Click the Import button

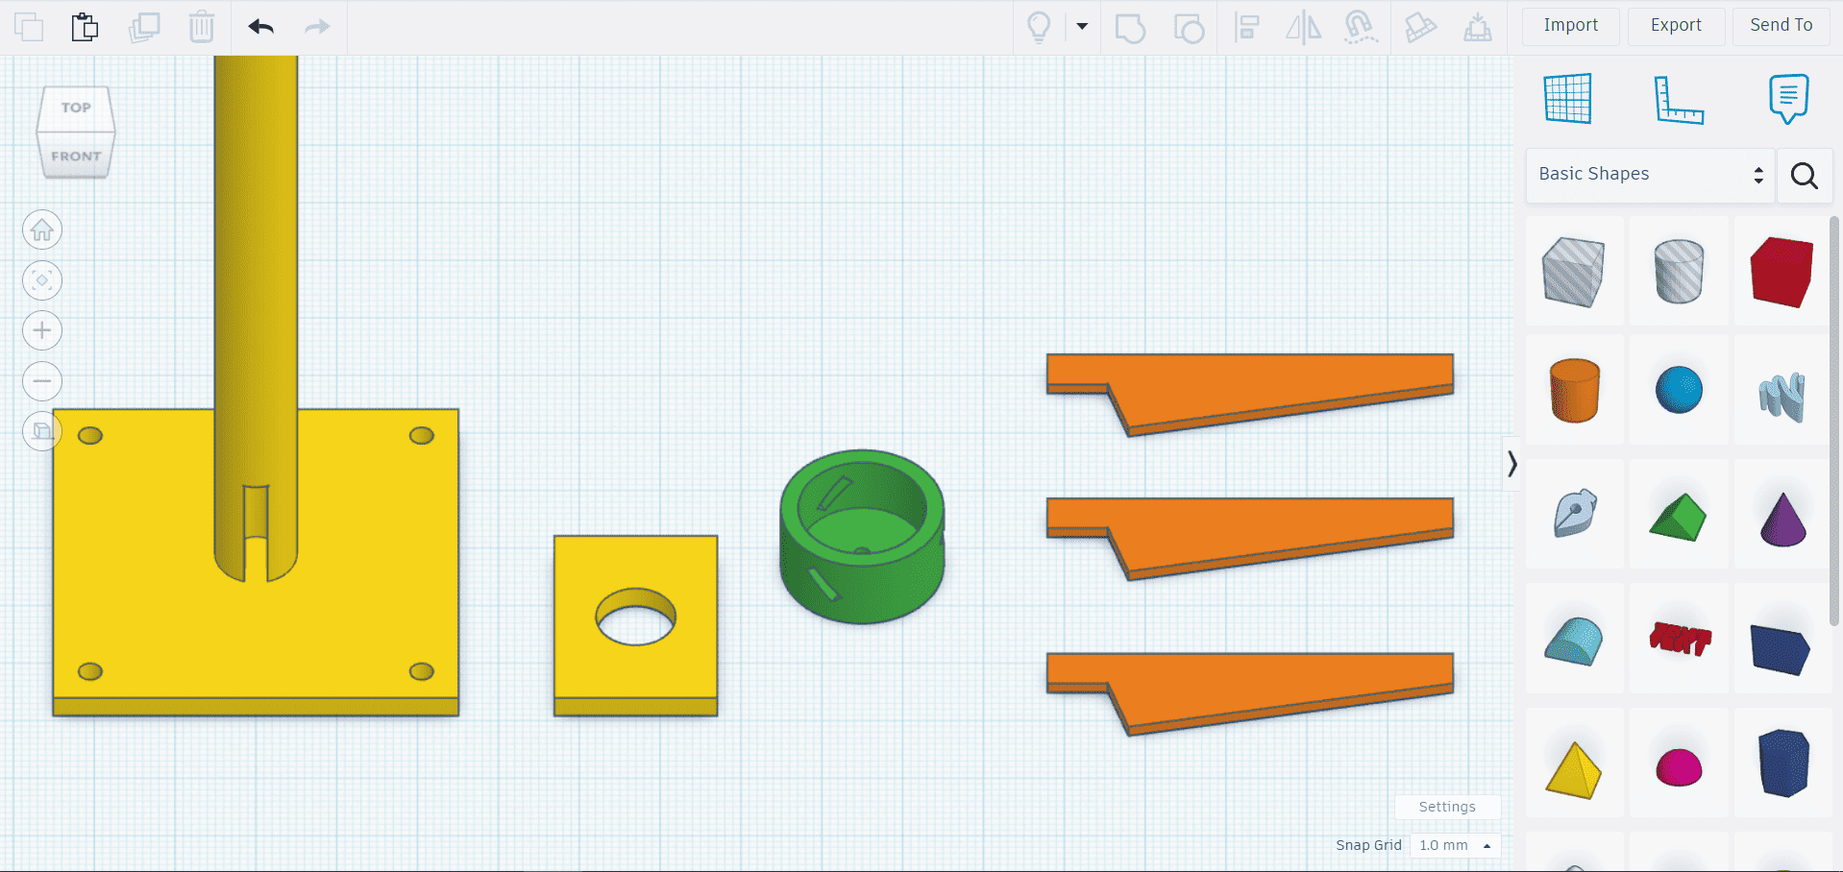pos(1570,26)
